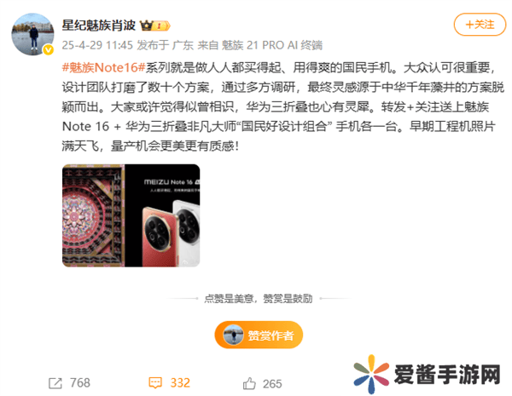Follow the user with +关注 button

pos(480,25)
